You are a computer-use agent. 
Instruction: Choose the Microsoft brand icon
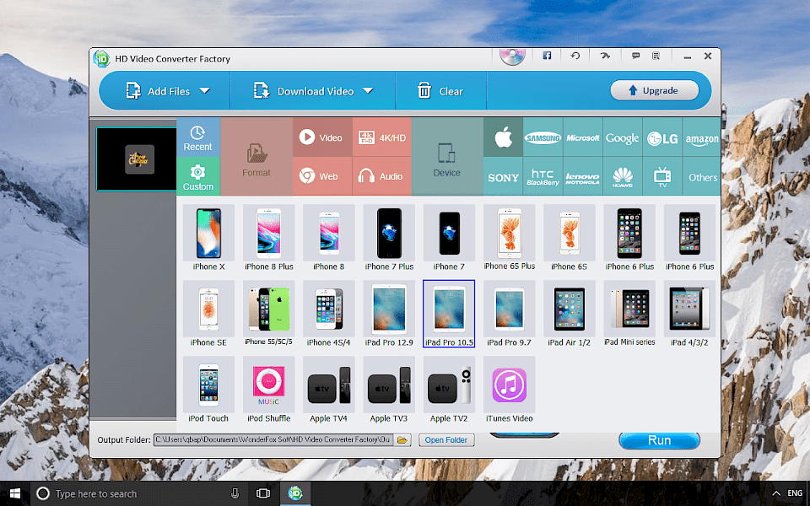583,137
